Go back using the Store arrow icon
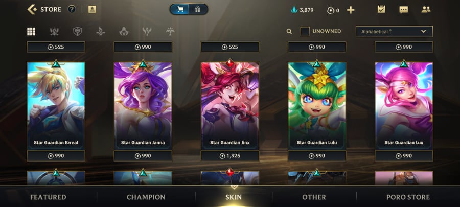Viewport: 460px width, 207px height. (32, 9)
